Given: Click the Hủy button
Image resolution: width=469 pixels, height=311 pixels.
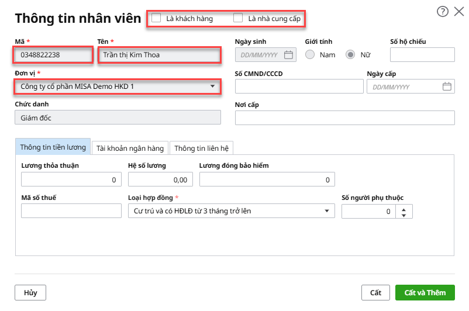Looking at the screenshot, I should coord(30,292).
